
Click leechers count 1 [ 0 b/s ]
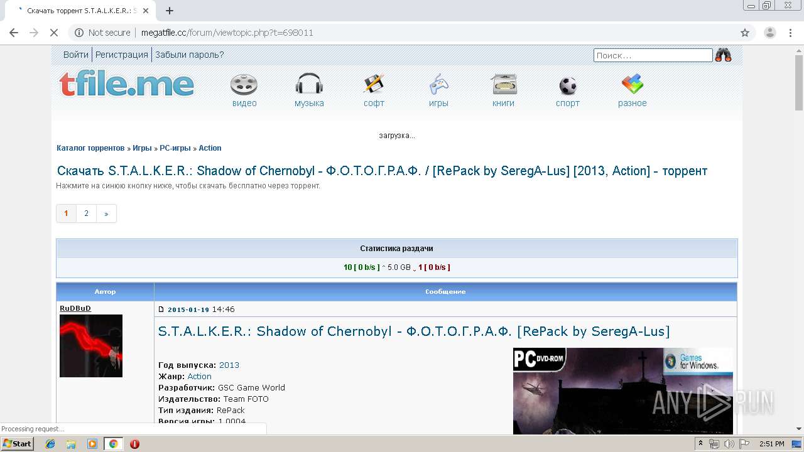coord(435,267)
